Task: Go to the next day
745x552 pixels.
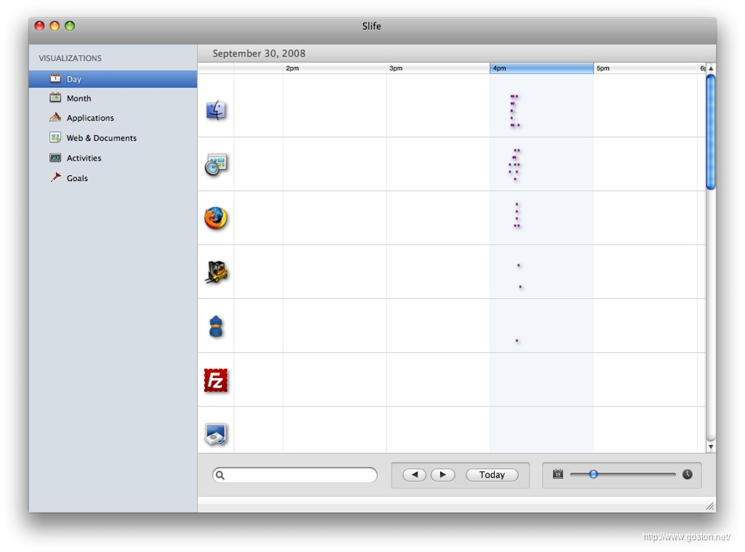Action: click(x=443, y=475)
